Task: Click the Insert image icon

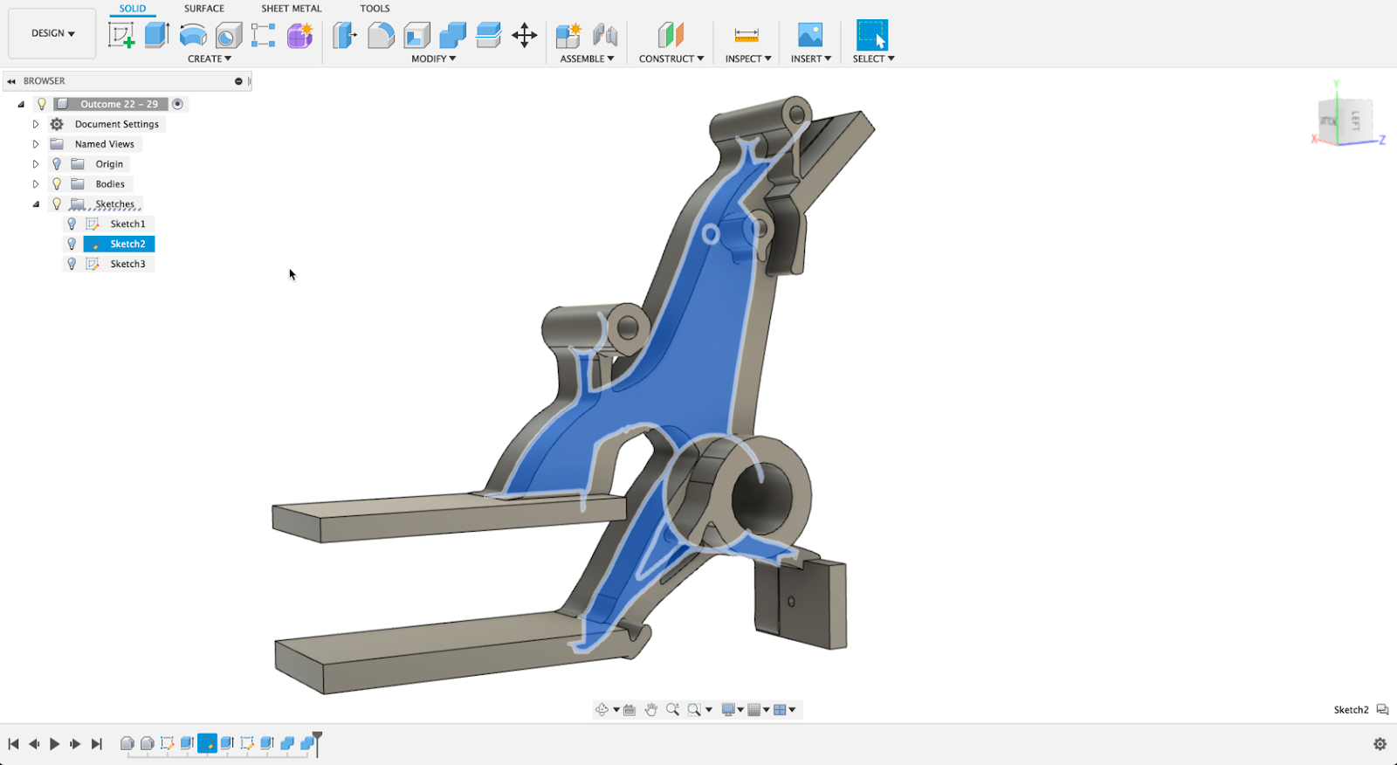Action: point(809,35)
